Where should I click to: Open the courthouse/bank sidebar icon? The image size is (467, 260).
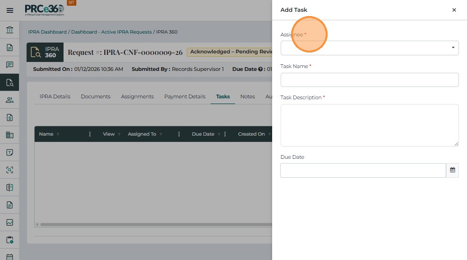pos(9,30)
